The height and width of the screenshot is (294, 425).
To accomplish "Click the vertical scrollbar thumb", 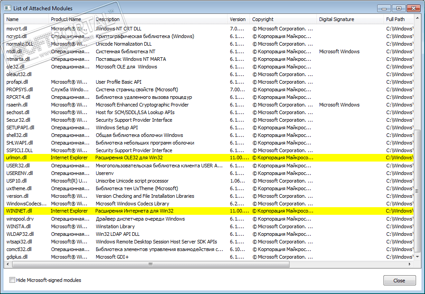I will point(417,191).
